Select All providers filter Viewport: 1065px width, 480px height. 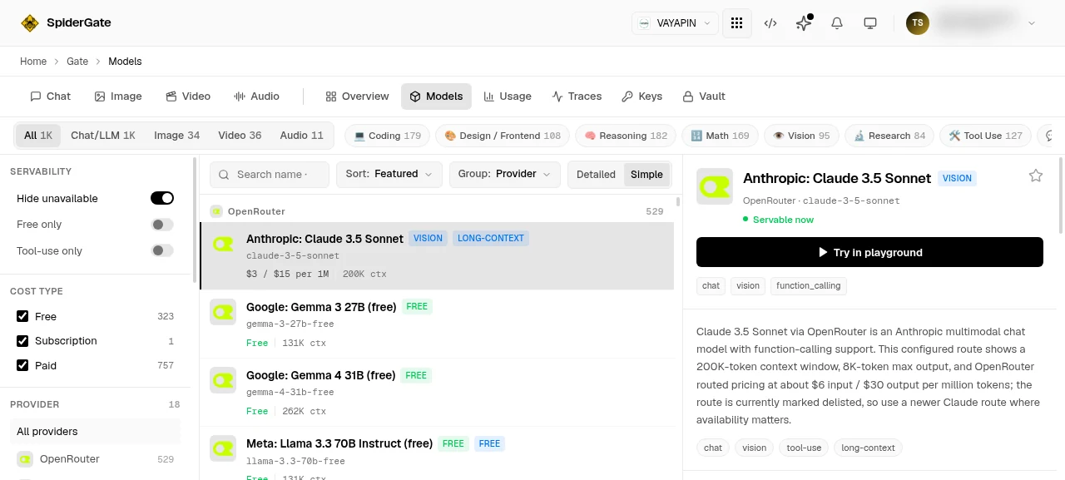[96, 432]
